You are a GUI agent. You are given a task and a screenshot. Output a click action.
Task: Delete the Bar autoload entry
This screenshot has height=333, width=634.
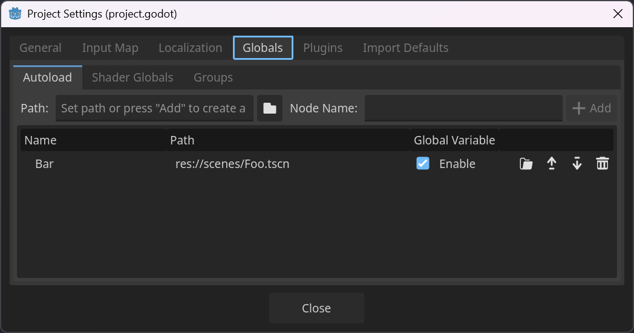pyautogui.click(x=603, y=164)
